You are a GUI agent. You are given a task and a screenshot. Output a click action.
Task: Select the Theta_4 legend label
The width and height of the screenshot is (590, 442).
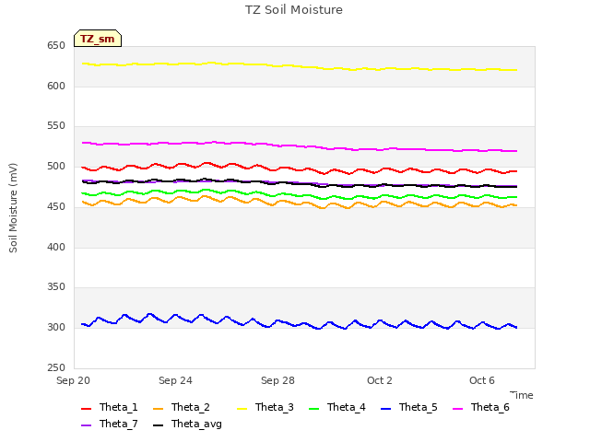click(x=347, y=407)
